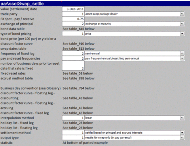
Task: Select the trade party number cell
Action: click(73, 14)
